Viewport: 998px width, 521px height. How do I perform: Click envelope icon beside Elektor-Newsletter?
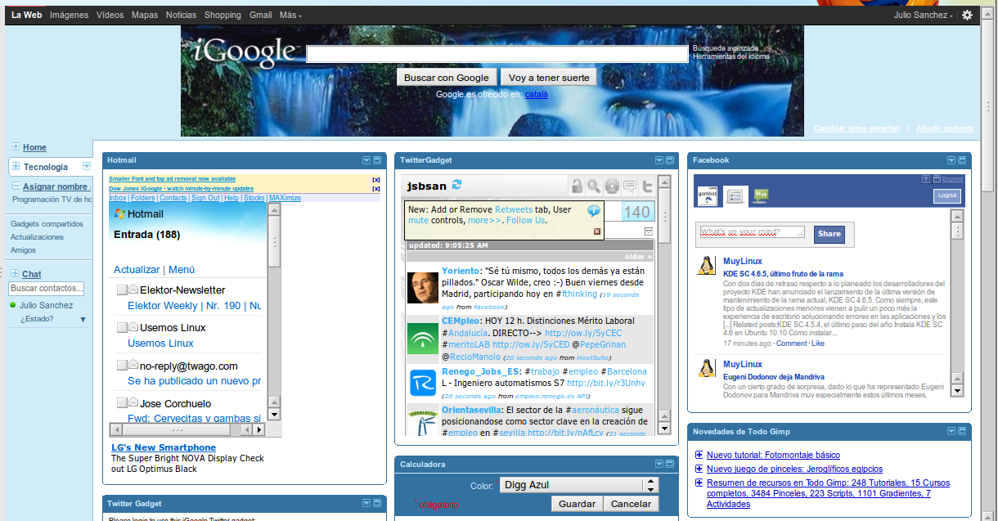133,289
